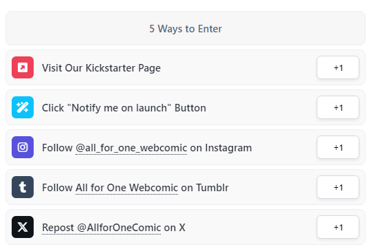Screen dimensions: 371x249
Task: Claim +1 for the Tumblr follow entry
Action: (x=338, y=187)
